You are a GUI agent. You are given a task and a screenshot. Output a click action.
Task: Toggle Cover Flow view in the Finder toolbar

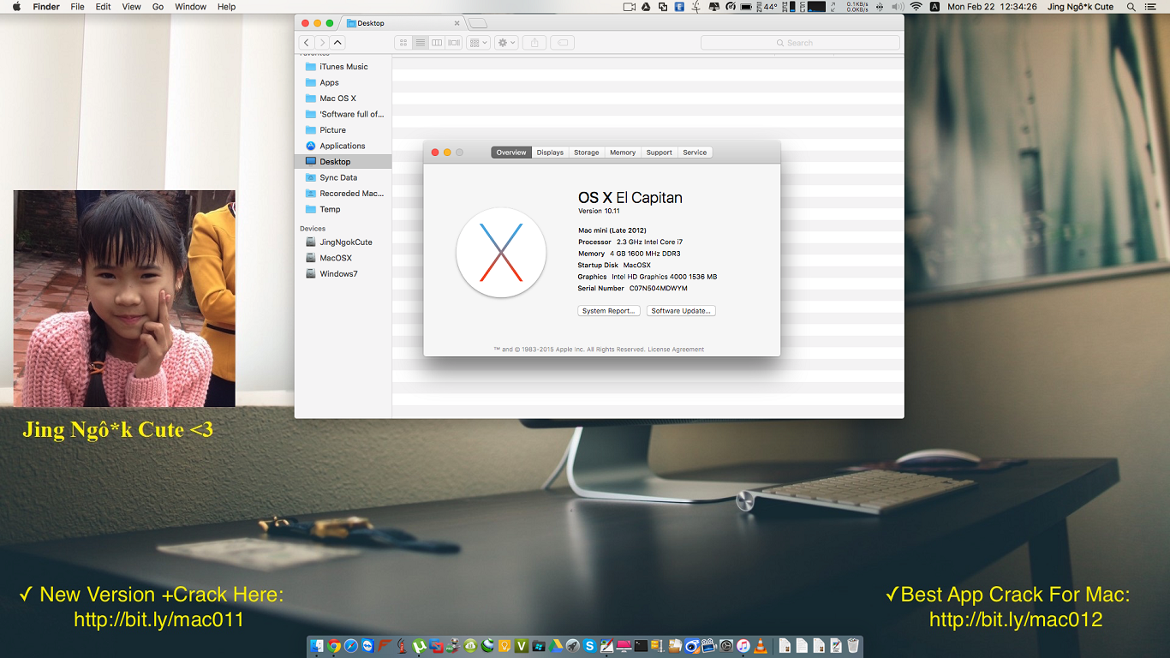tap(453, 42)
